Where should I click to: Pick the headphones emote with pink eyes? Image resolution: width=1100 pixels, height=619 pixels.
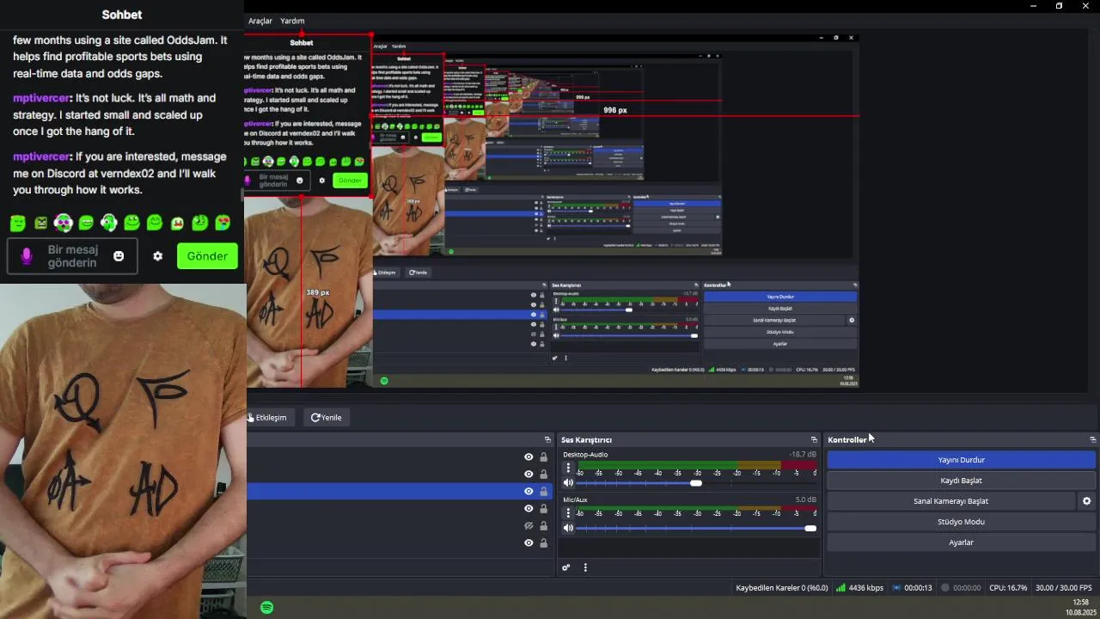[63, 223]
